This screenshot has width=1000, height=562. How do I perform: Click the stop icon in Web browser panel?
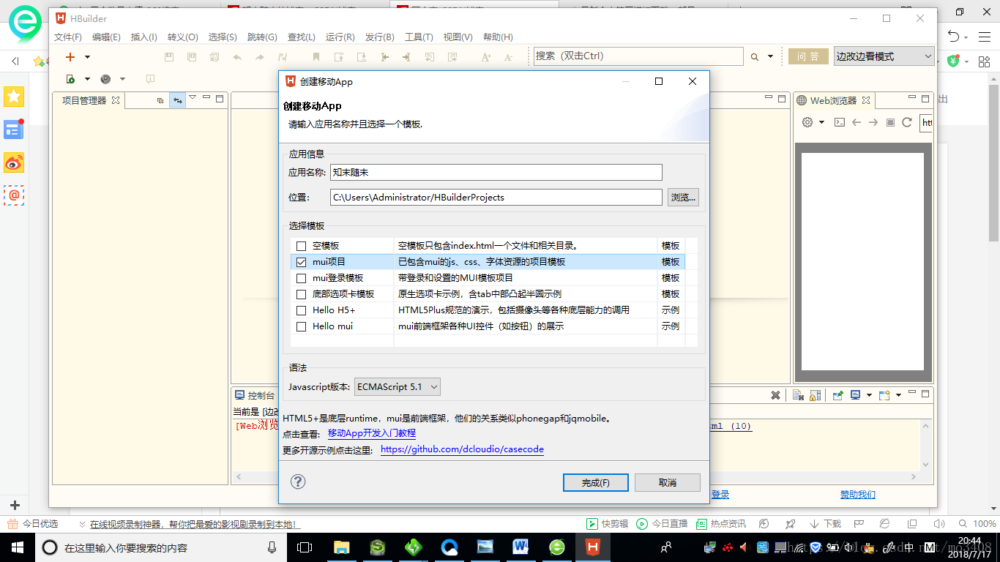890,122
